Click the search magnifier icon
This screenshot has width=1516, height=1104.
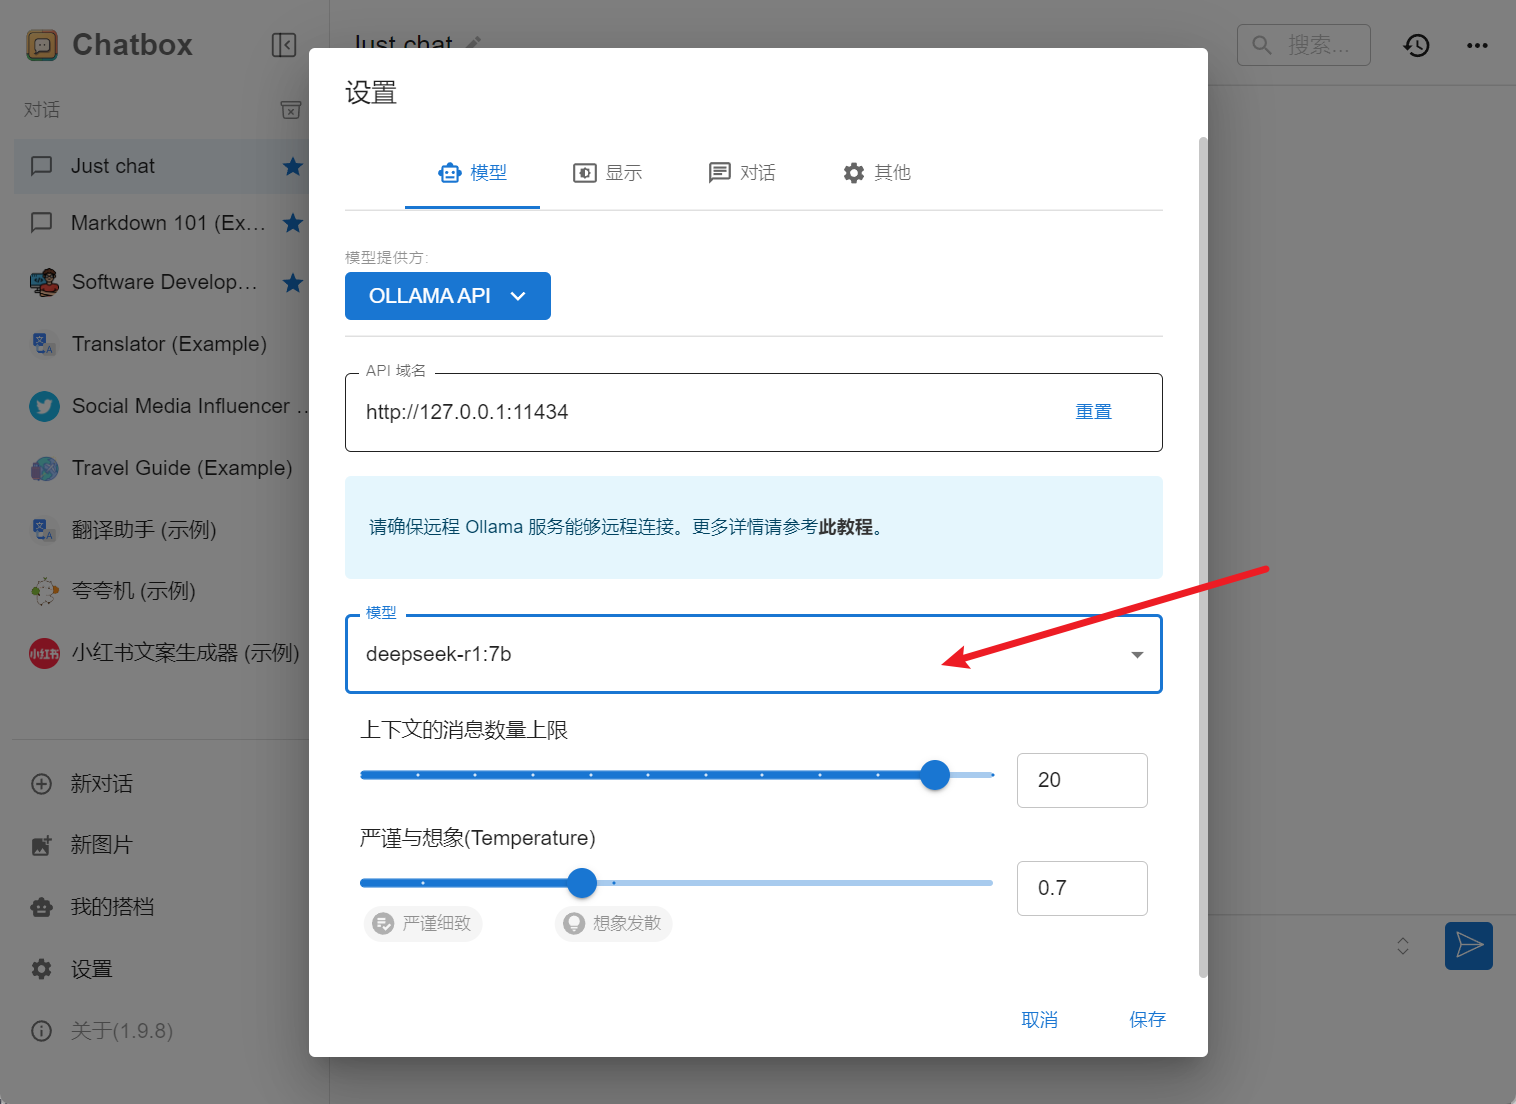click(1262, 45)
